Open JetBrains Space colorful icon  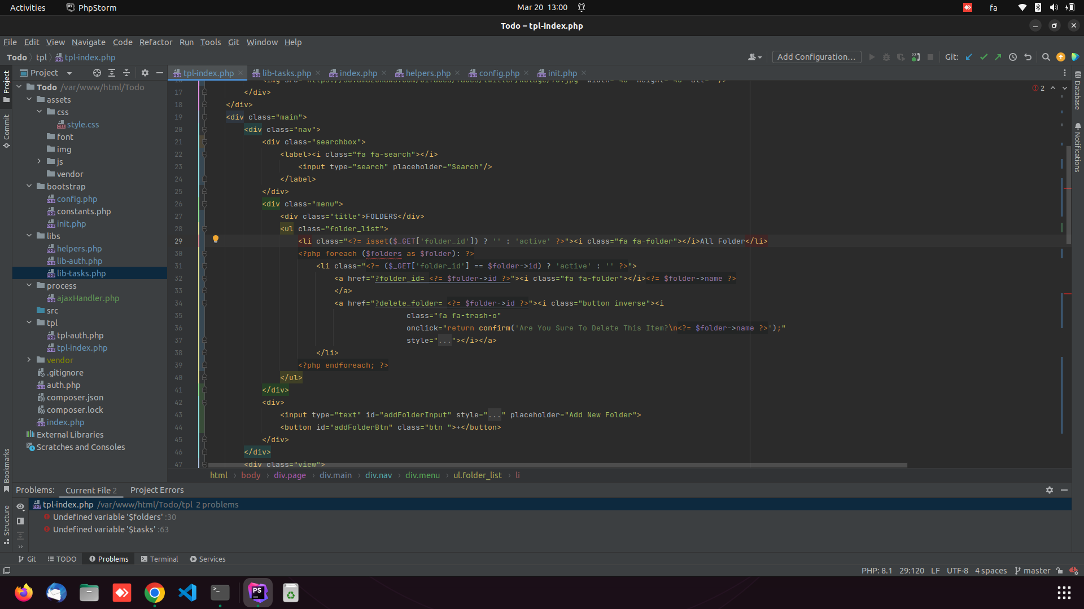pos(1075,57)
